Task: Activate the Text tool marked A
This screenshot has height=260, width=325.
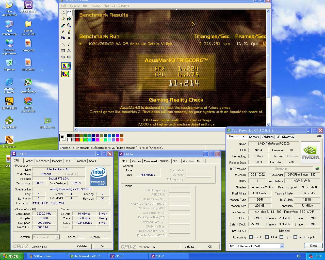Action: [69, 38]
